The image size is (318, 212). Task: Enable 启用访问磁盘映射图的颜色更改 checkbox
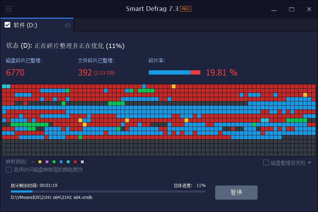pos(9,170)
